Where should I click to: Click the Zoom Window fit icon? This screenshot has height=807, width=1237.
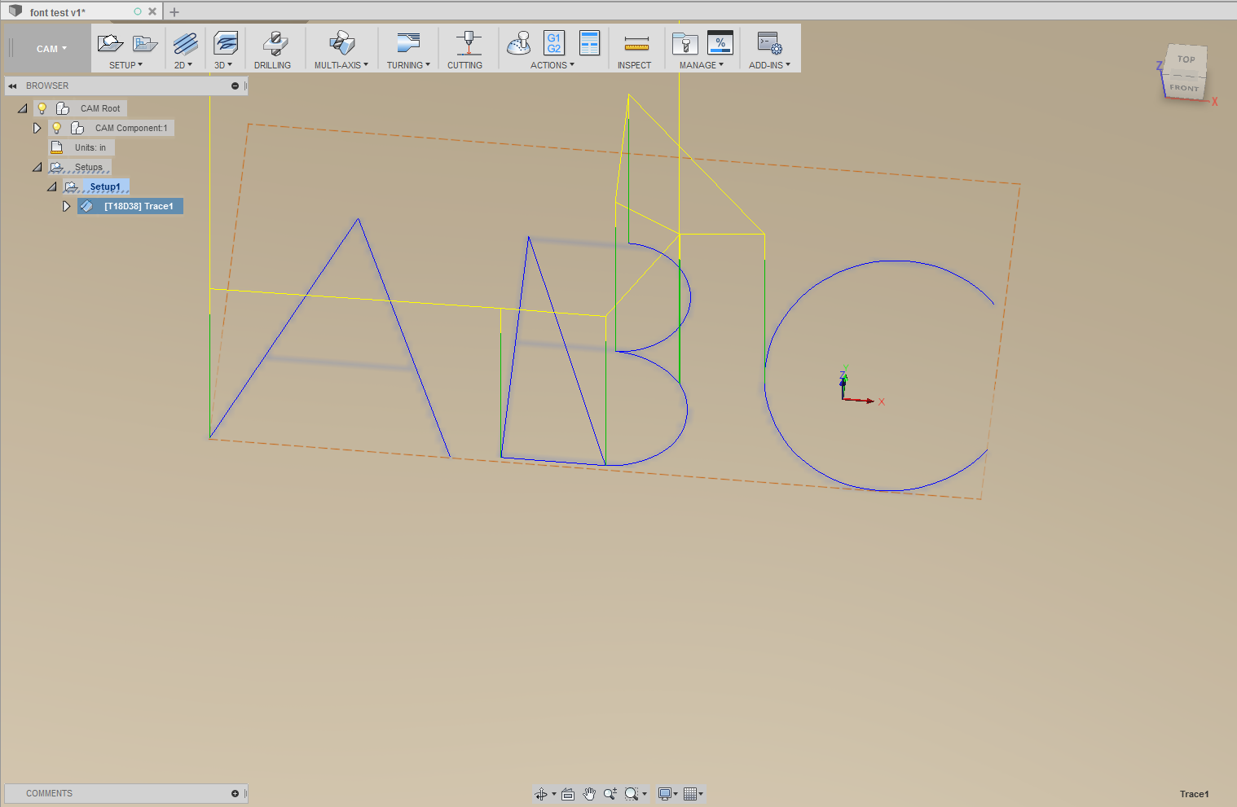click(x=632, y=794)
